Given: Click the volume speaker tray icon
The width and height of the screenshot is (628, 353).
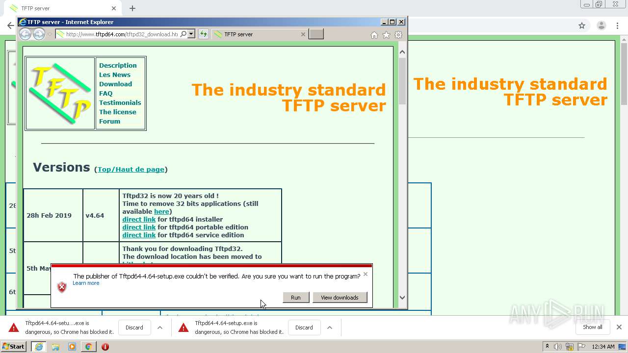Looking at the screenshot, I should pos(558,347).
